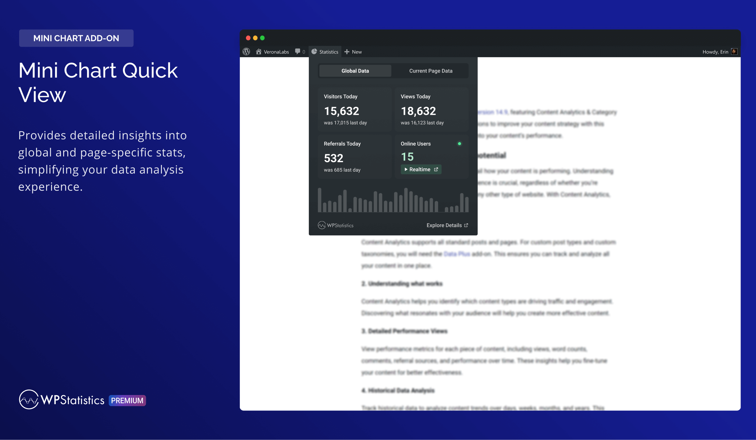
Task: Click the 15,632 visitors value
Action: (341, 111)
